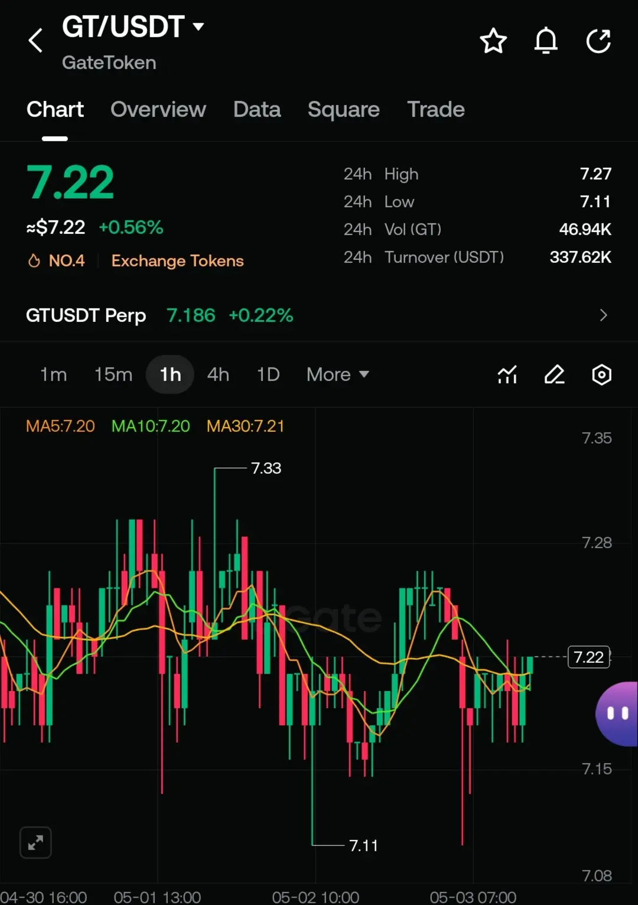The image size is (638, 905).
Task: Tap the 24h Vol (GT) 46.94K
Action: pyautogui.click(x=585, y=229)
